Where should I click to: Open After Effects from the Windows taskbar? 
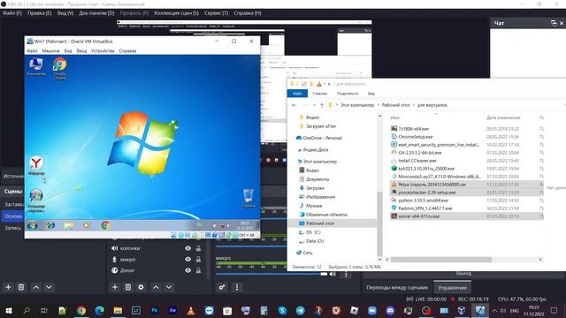click(172, 310)
